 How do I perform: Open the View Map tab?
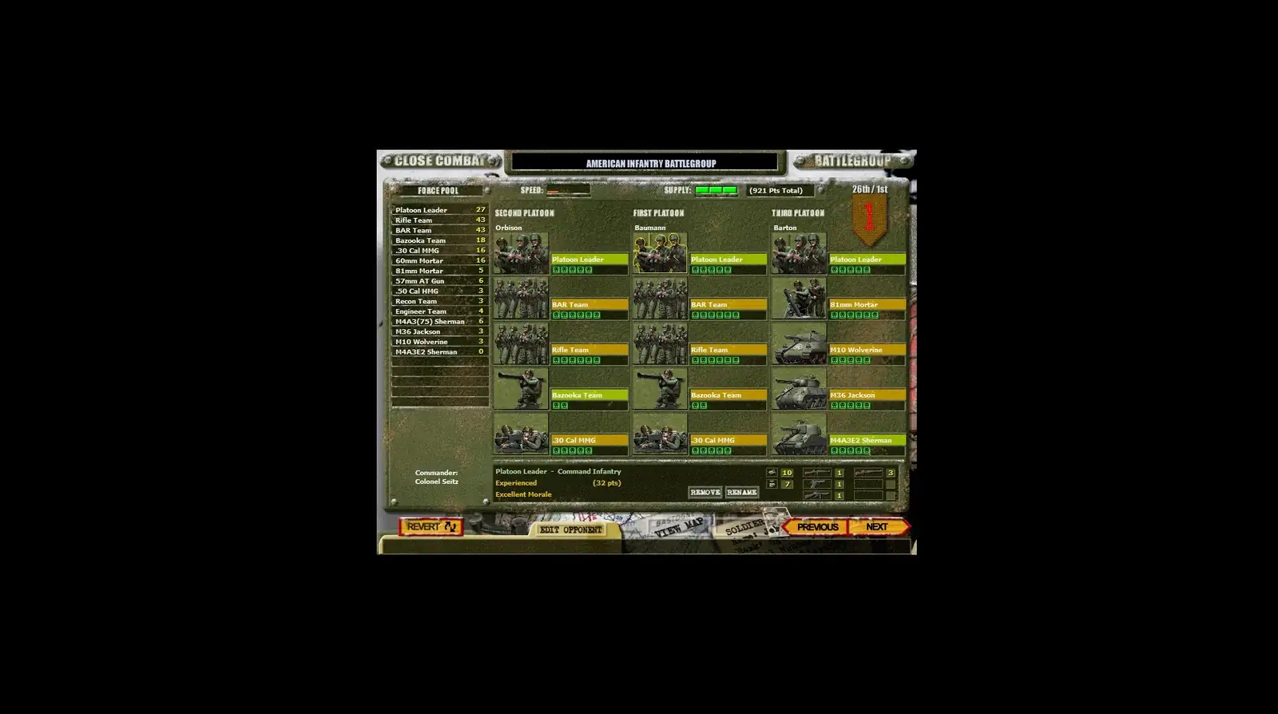point(678,527)
